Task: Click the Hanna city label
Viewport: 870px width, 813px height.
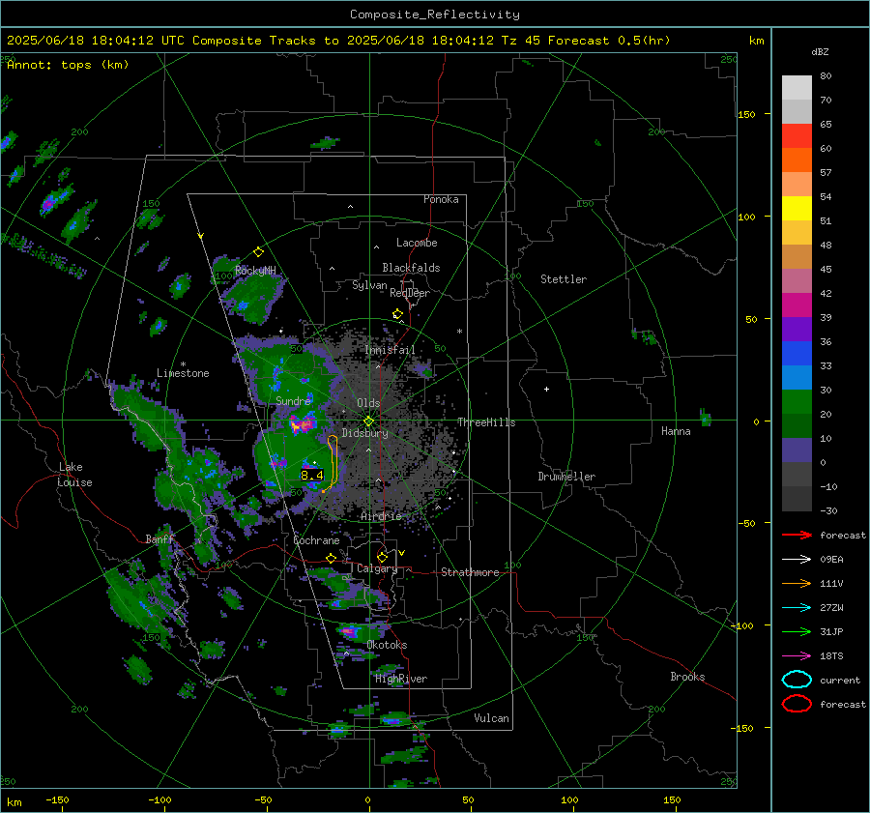Action: [x=676, y=431]
